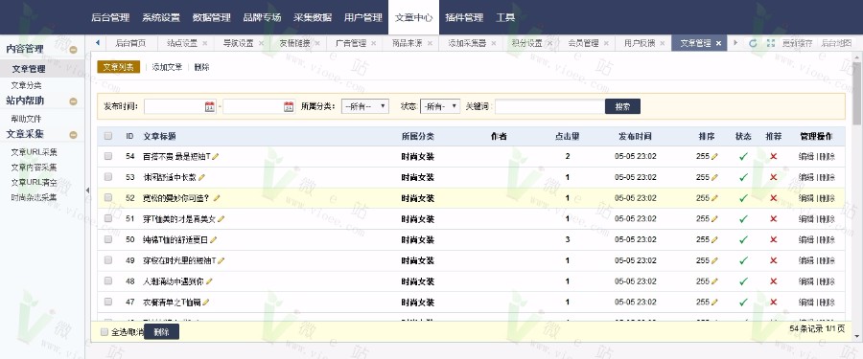Screen dimensions: 863x359
Task: Toggle green status check for article 54
Action: point(743,157)
